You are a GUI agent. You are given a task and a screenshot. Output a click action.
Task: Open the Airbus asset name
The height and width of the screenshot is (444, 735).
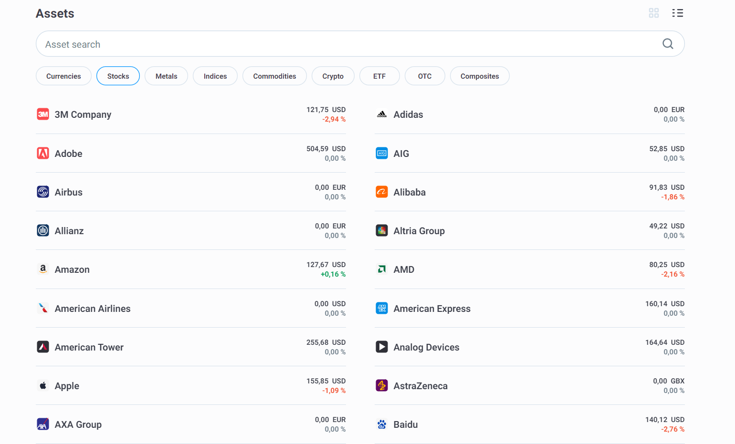coord(69,192)
